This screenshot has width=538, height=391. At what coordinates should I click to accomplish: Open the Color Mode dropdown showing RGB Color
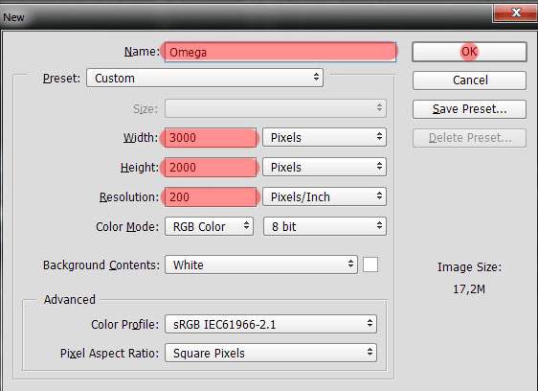(209, 226)
